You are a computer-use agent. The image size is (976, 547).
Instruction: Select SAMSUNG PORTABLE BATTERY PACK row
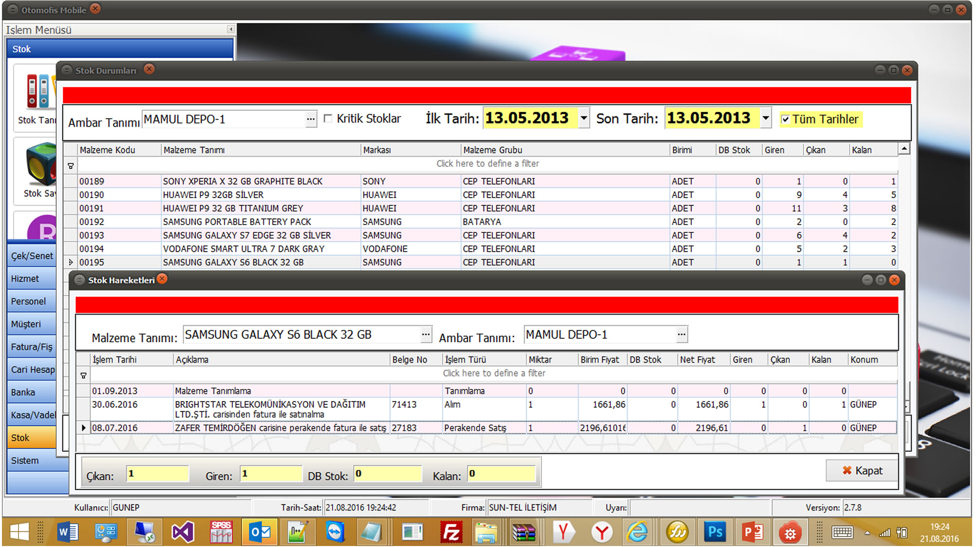click(x=487, y=222)
